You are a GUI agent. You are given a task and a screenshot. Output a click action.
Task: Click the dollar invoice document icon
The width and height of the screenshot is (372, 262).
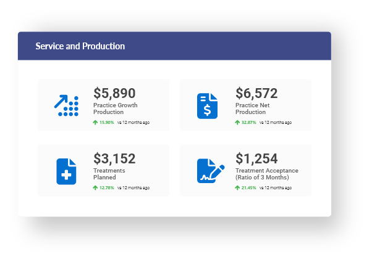tap(207, 106)
